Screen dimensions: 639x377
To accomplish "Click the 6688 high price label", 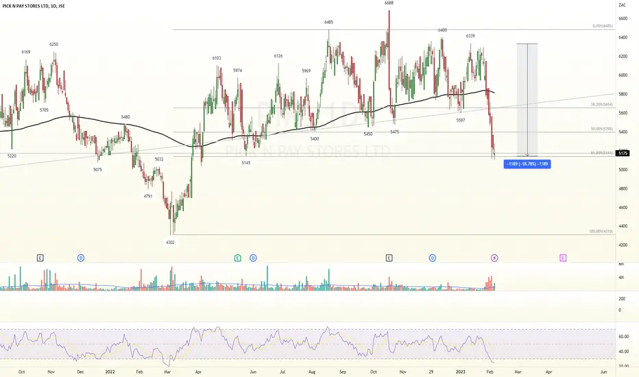I will click(389, 3).
